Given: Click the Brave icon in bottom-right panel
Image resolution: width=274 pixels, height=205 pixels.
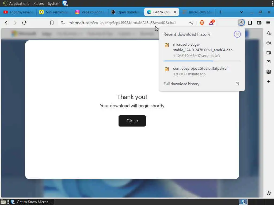Looking at the screenshot, I should [243, 202].
